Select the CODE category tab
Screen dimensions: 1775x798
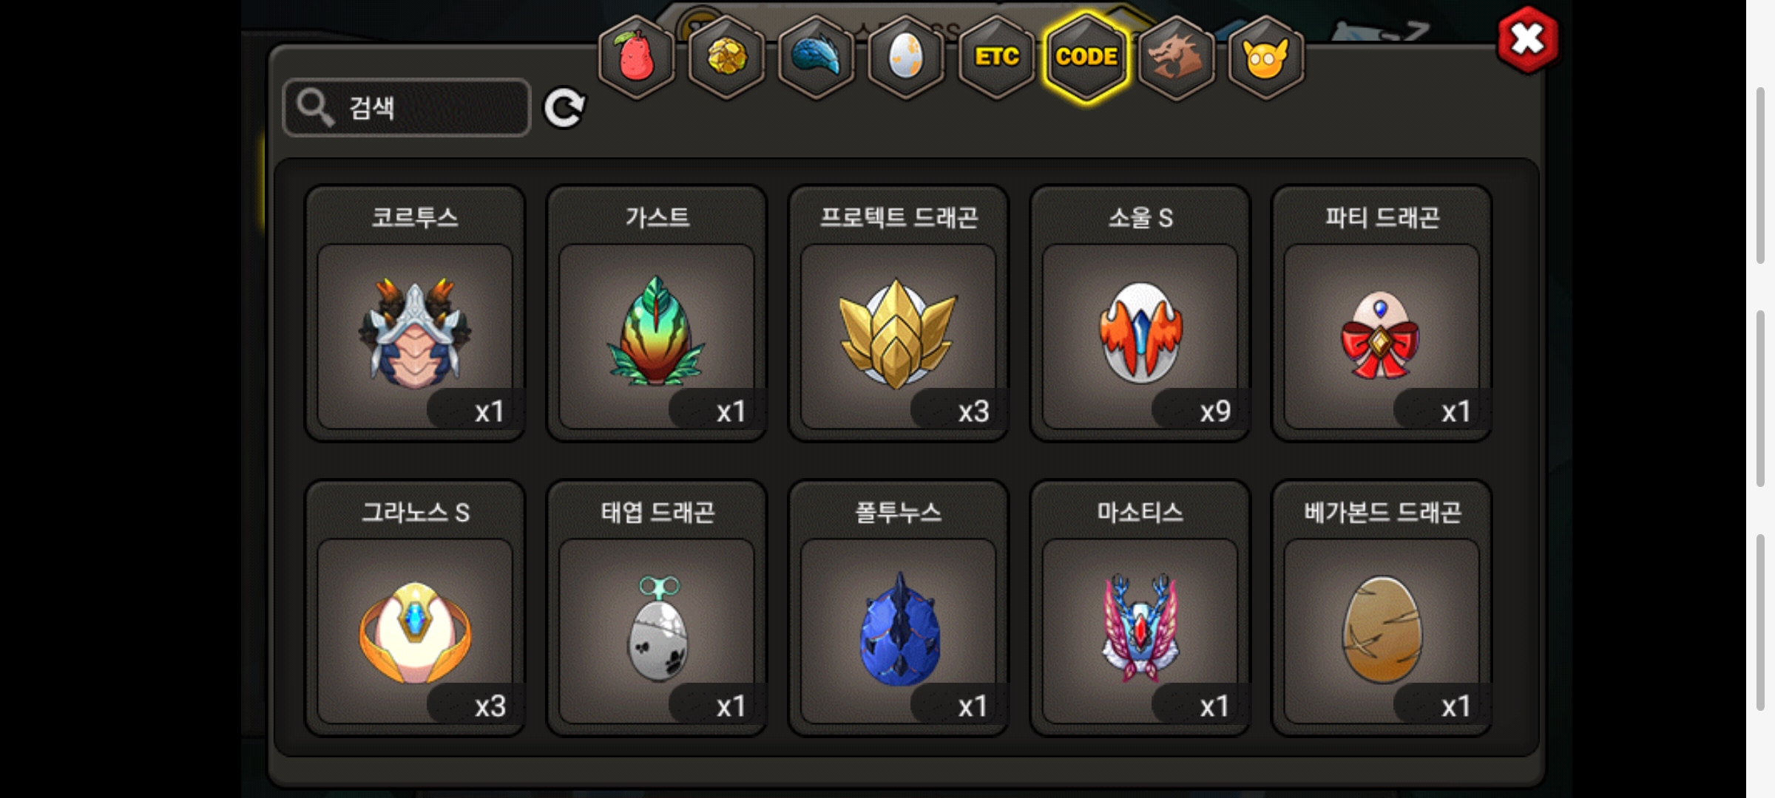(1086, 58)
